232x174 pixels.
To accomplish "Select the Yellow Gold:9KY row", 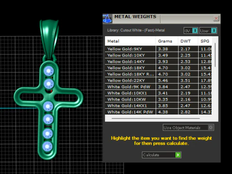I will click(159, 49).
